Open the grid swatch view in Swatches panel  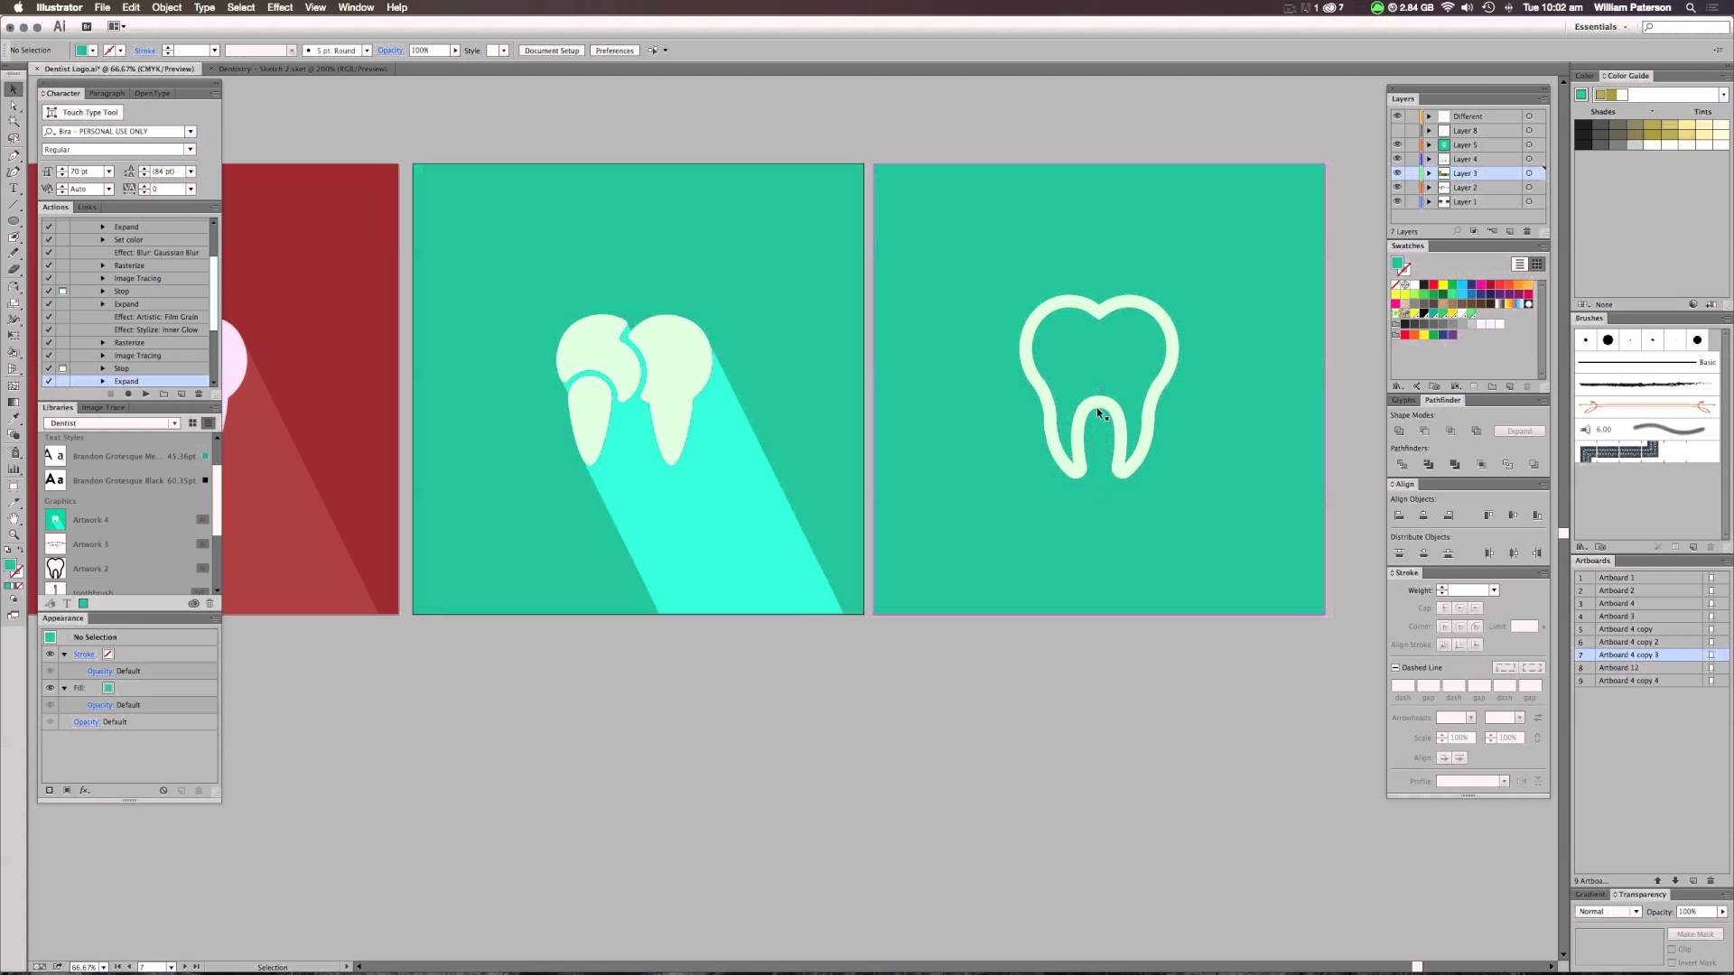tap(1537, 264)
